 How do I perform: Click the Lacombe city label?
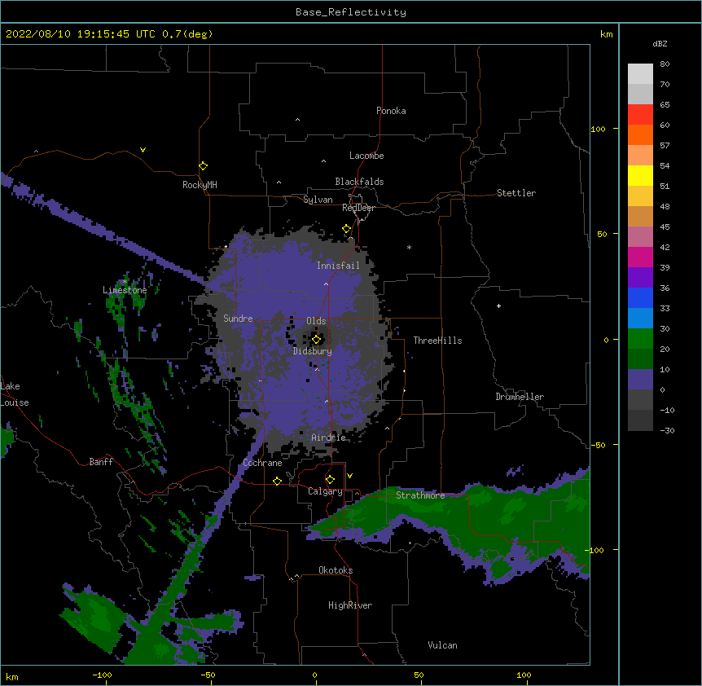pyautogui.click(x=366, y=156)
